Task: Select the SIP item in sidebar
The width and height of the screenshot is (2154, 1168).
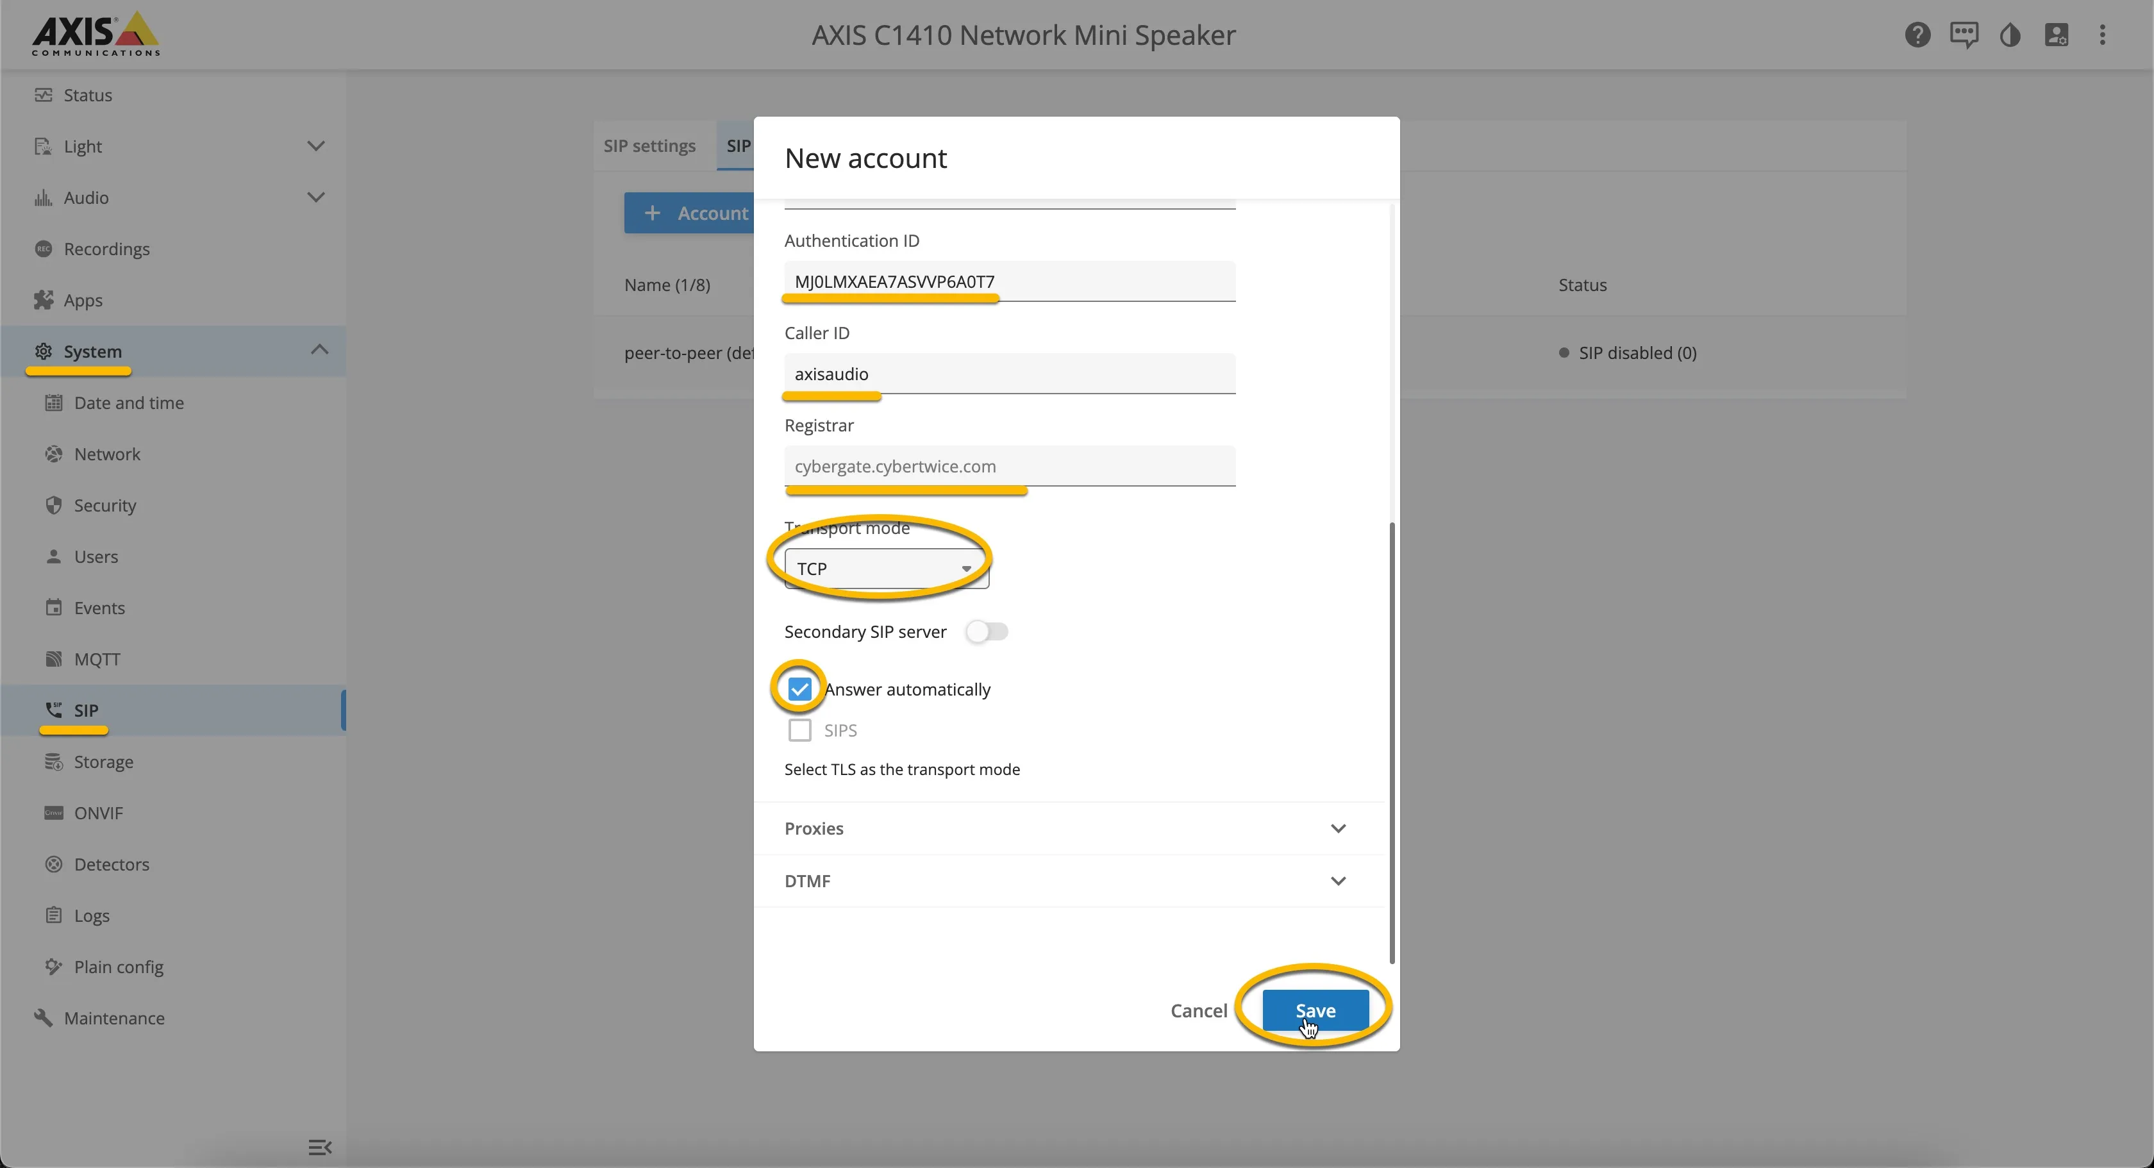Action: tap(172, 710)
